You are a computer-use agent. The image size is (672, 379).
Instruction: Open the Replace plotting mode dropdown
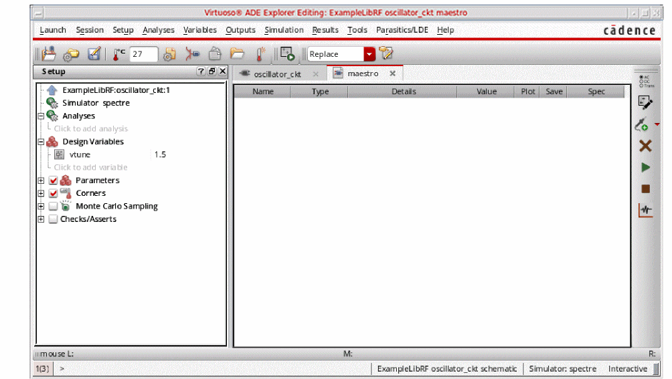[x=369, y=54]
